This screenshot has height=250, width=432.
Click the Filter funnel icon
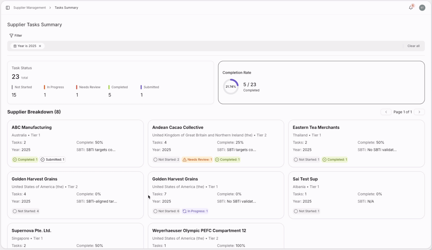(x=11, y=36)
